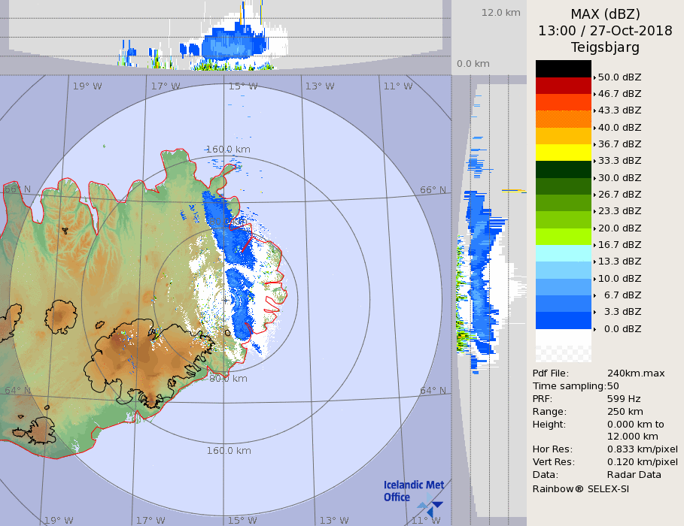Pick the light cyan swatch near 13.3 dBZ
The height and width of the screenshot is (526, 684).
coord(564,253)
